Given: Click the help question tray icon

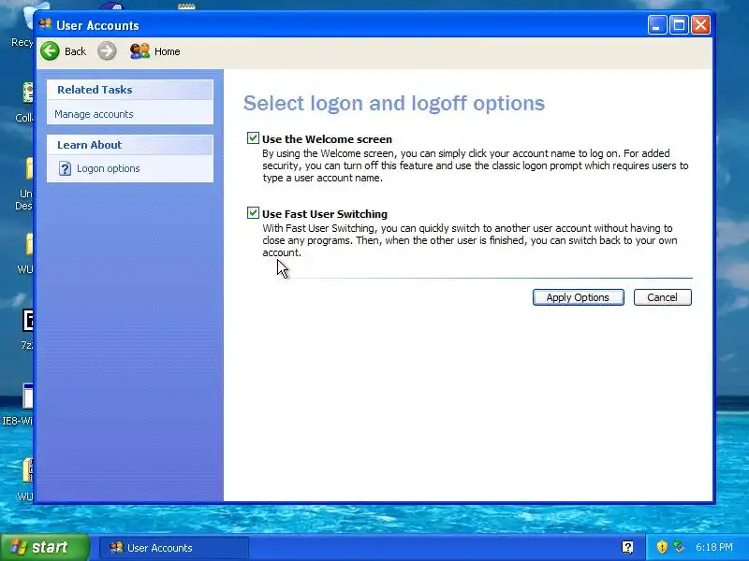Looking at the screenshot, I should [x=627, y=547].
